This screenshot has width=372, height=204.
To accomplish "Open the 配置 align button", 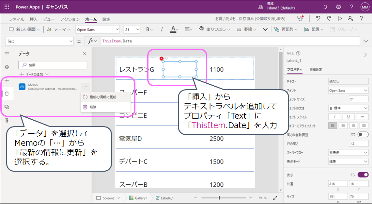I will click(x=314, y=29).
